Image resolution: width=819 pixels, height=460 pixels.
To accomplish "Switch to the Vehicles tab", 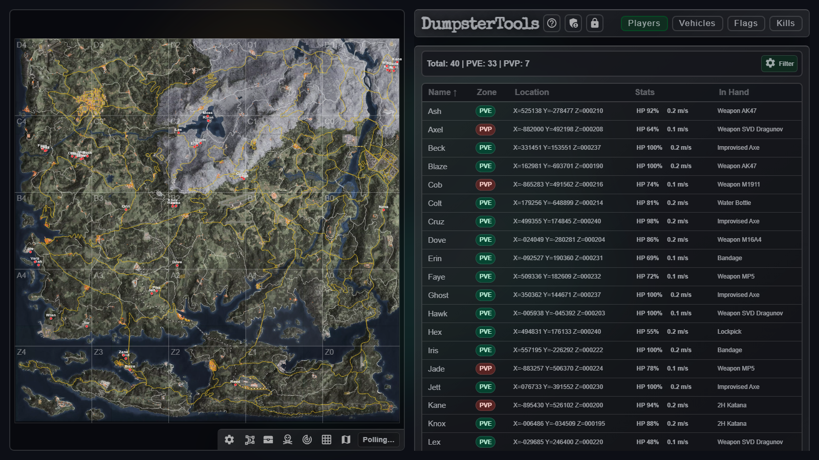I will pyautogui.click(x=697, y=23).
